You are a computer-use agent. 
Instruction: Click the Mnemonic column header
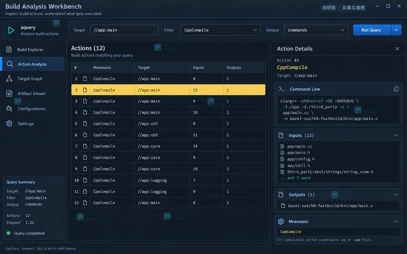(x=102, y=67)
